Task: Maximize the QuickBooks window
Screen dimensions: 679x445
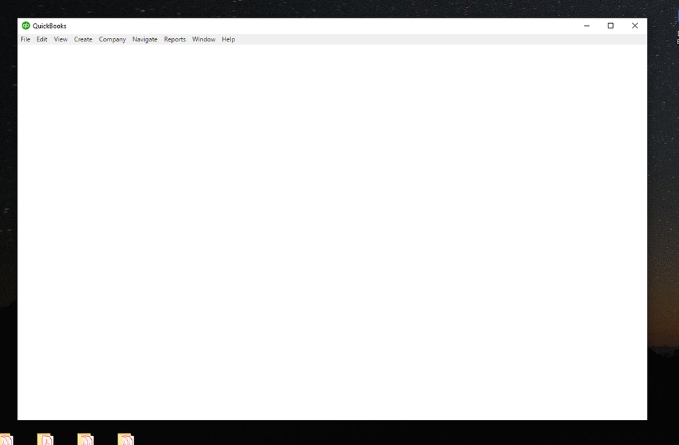Action: click(x=610, y=26)
